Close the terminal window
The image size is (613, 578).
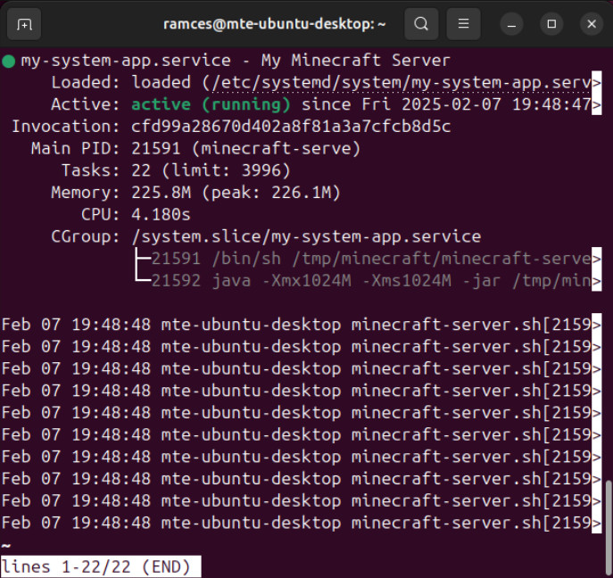pyautogui.click(x=592, y=24)
